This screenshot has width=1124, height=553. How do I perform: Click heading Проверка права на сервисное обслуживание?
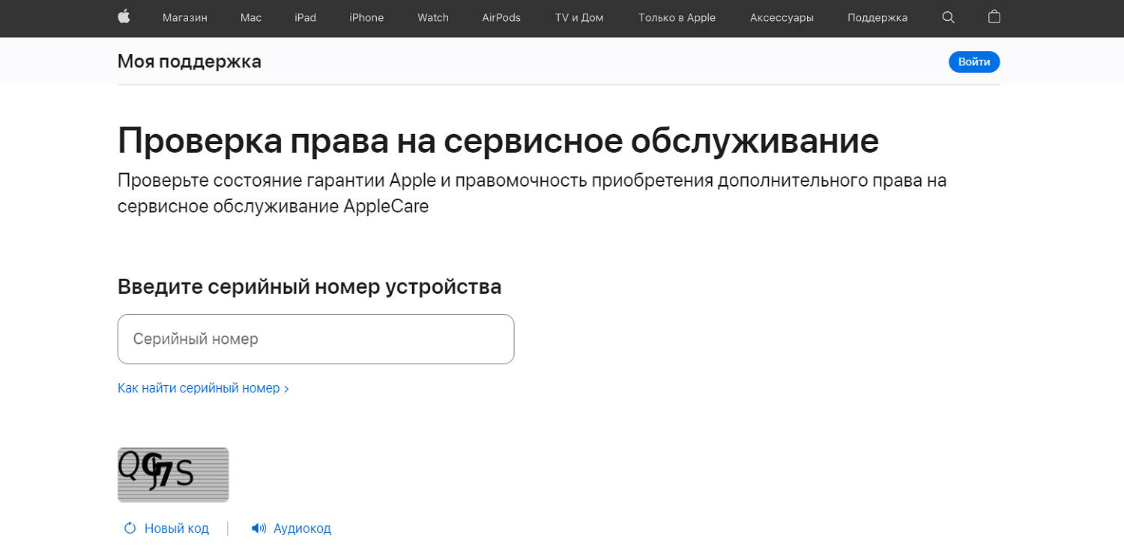point(498,140)
